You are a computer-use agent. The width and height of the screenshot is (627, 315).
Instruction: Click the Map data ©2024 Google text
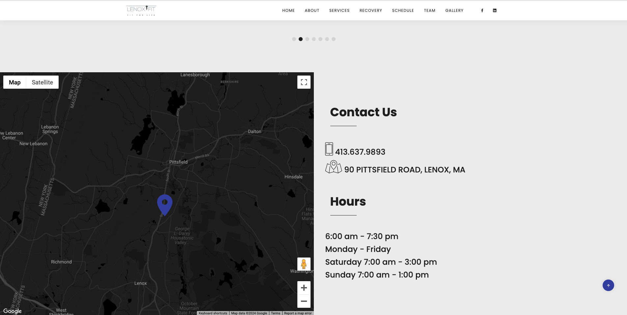(x=249, y=313)
